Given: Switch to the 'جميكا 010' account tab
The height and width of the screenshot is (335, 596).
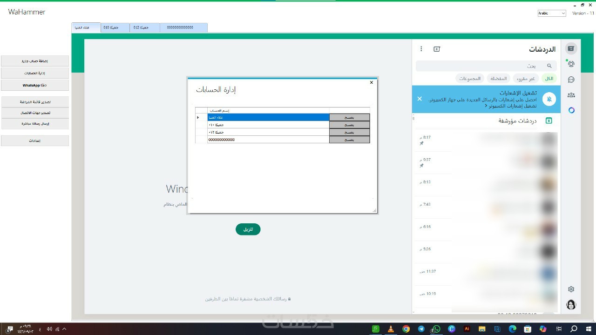Looking at the screenshot, I should pyautogui.click(x=115, y=28).
